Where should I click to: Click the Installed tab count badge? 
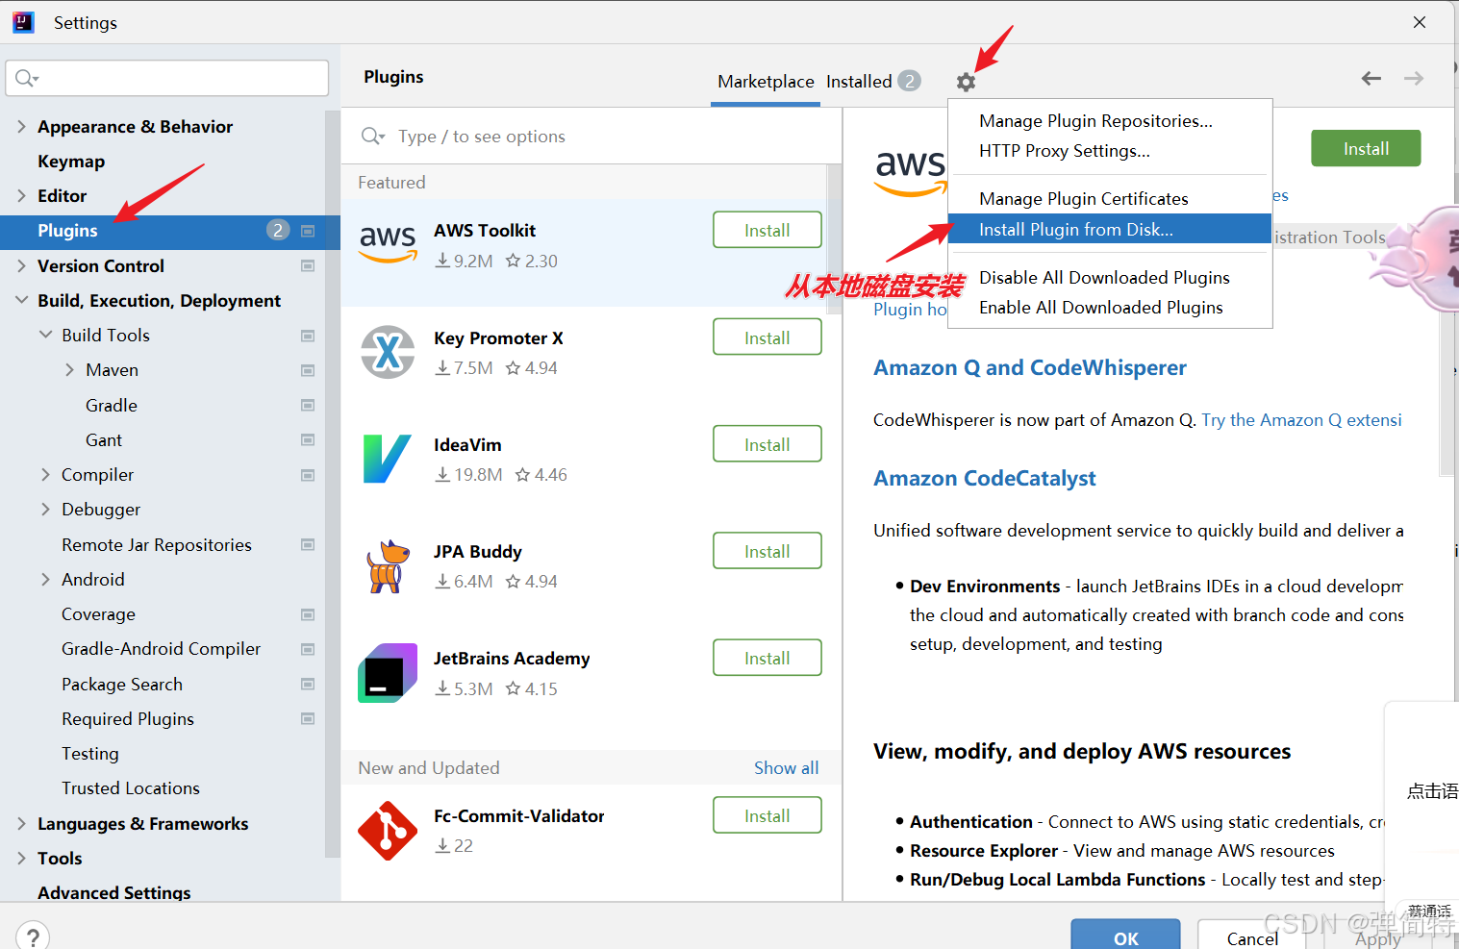click(x=909, y=82)
